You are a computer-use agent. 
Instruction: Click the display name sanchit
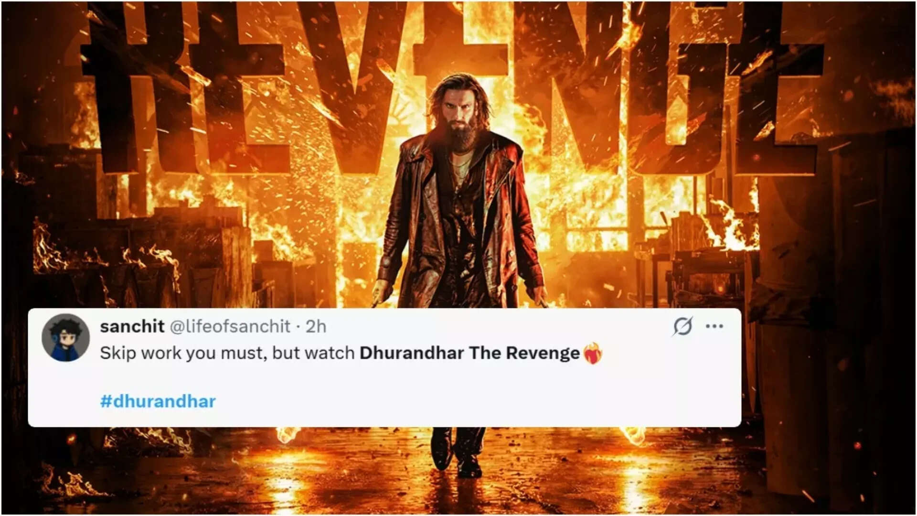(132, 326)
